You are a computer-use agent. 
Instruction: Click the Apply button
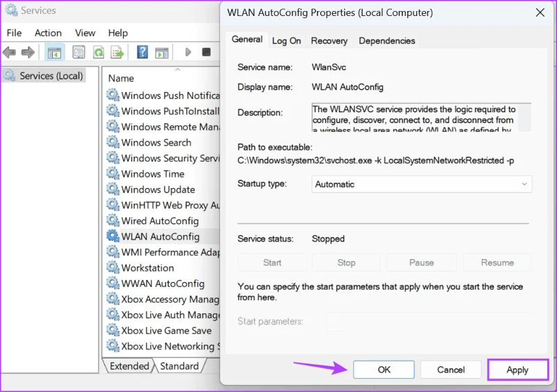coord(517,370)
